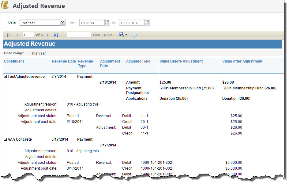Click the gold coins Adjusted Revenue icon
289x187 pixels.
5,5
